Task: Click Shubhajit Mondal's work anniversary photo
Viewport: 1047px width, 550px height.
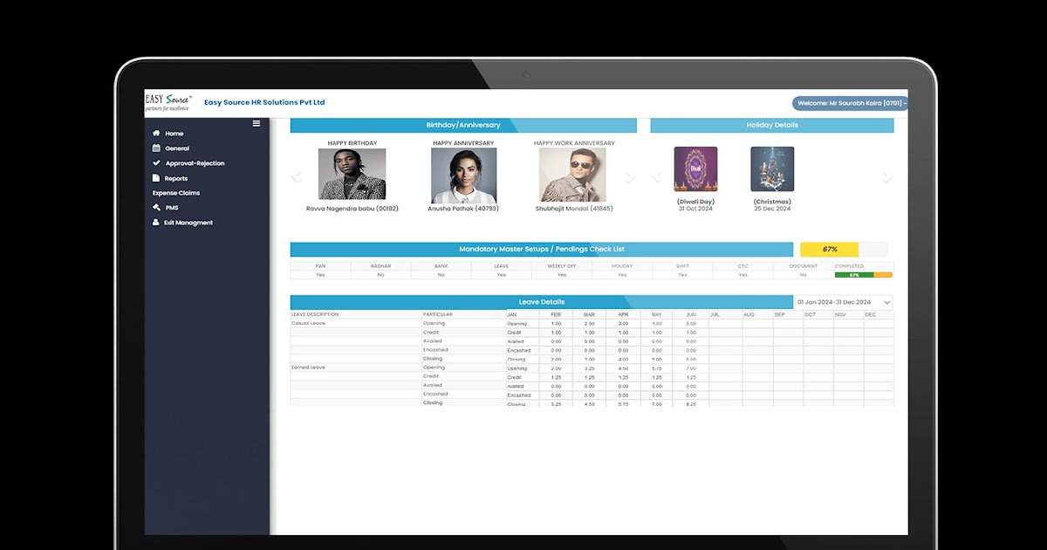Action: (572, 175)
